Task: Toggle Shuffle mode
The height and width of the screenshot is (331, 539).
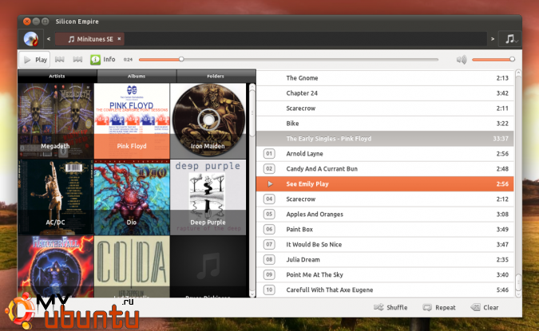Action: 390,307
